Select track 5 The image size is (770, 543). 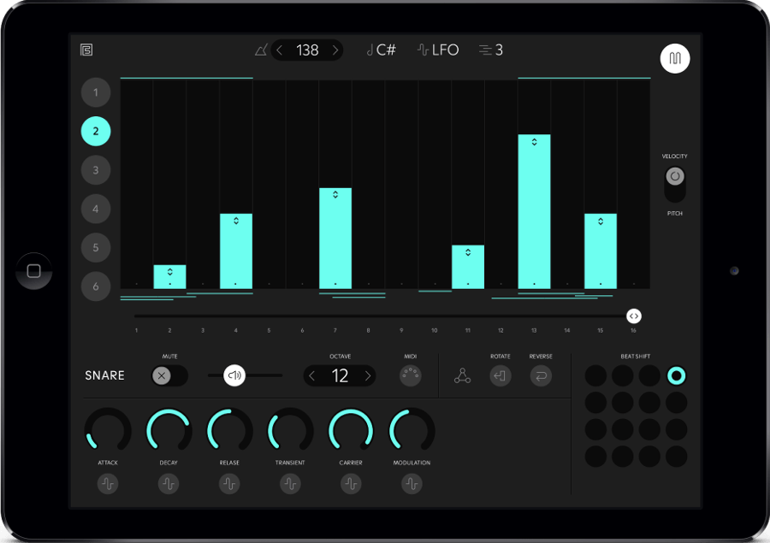coord(96,247)
